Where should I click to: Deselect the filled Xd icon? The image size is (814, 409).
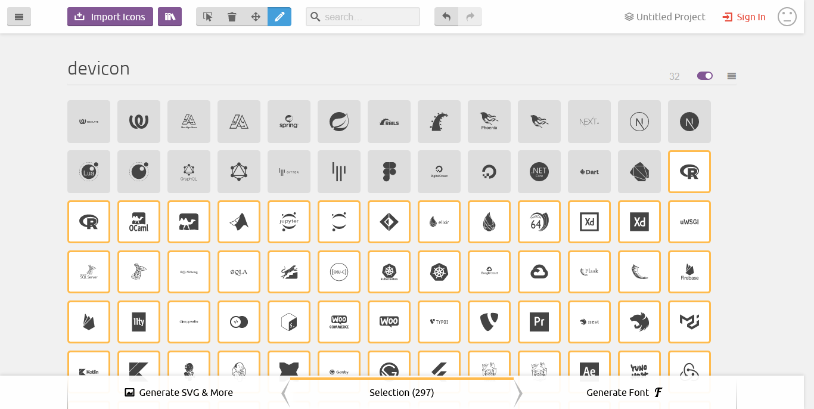coord(639,222)
